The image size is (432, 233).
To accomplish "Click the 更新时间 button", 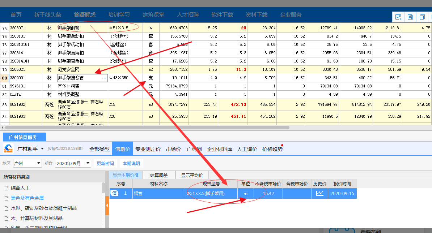I will (105, 163).
